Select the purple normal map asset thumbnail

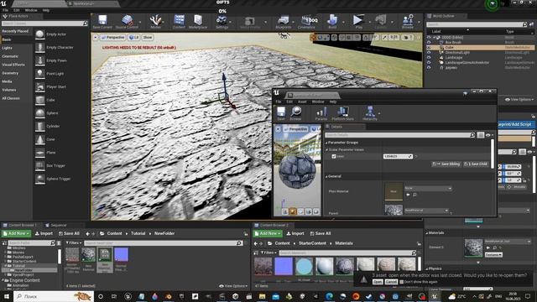[121, 255]
